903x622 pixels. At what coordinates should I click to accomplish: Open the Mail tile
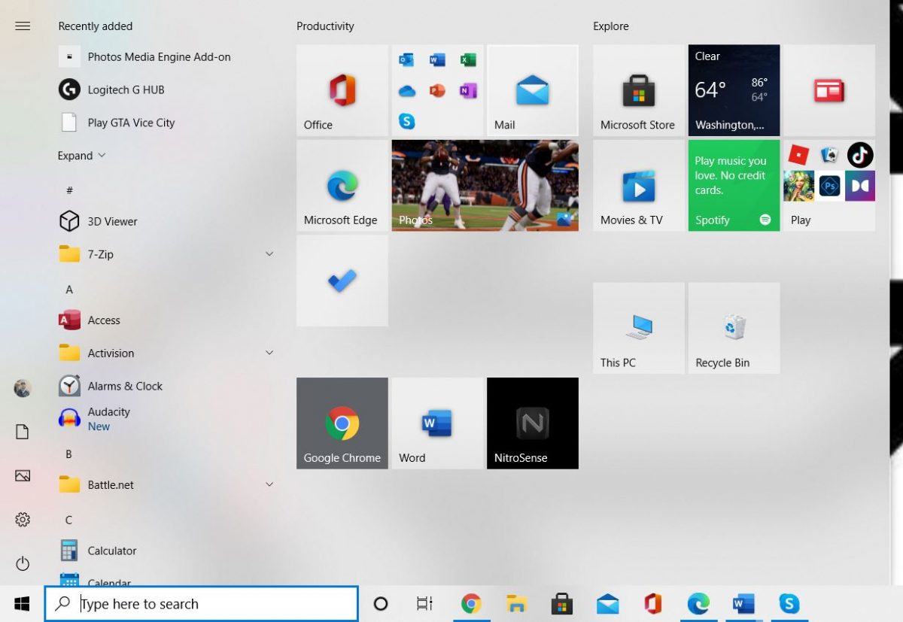coord(533,90)
